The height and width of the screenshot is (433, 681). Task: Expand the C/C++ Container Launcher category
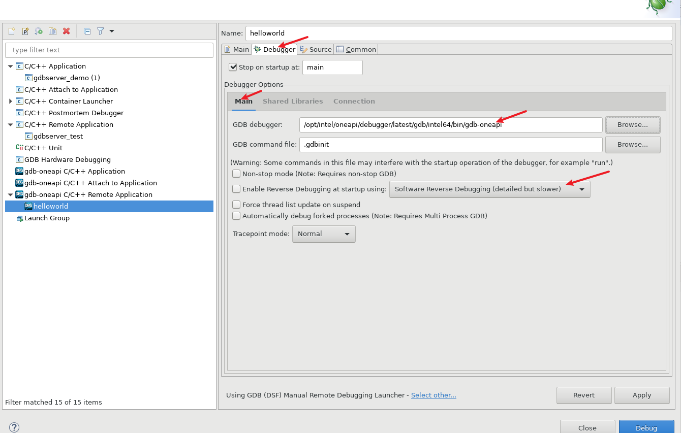coord(10,101)
